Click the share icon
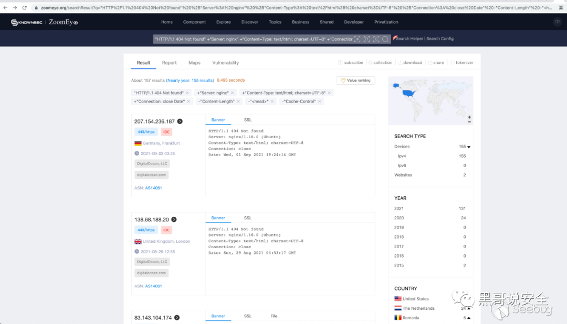The height and width of the screenshot is (324, 567). (x=430, y=63)
